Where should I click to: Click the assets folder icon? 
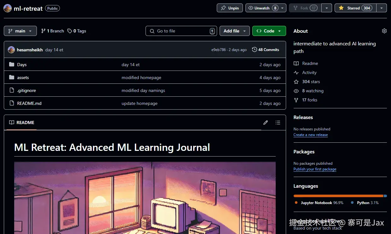click(12, 77)
